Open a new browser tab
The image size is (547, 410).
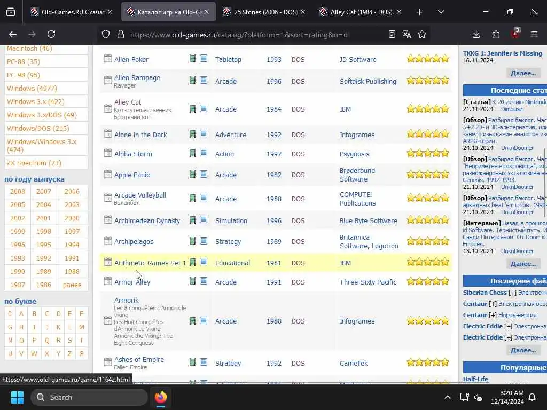coord(420,12)
